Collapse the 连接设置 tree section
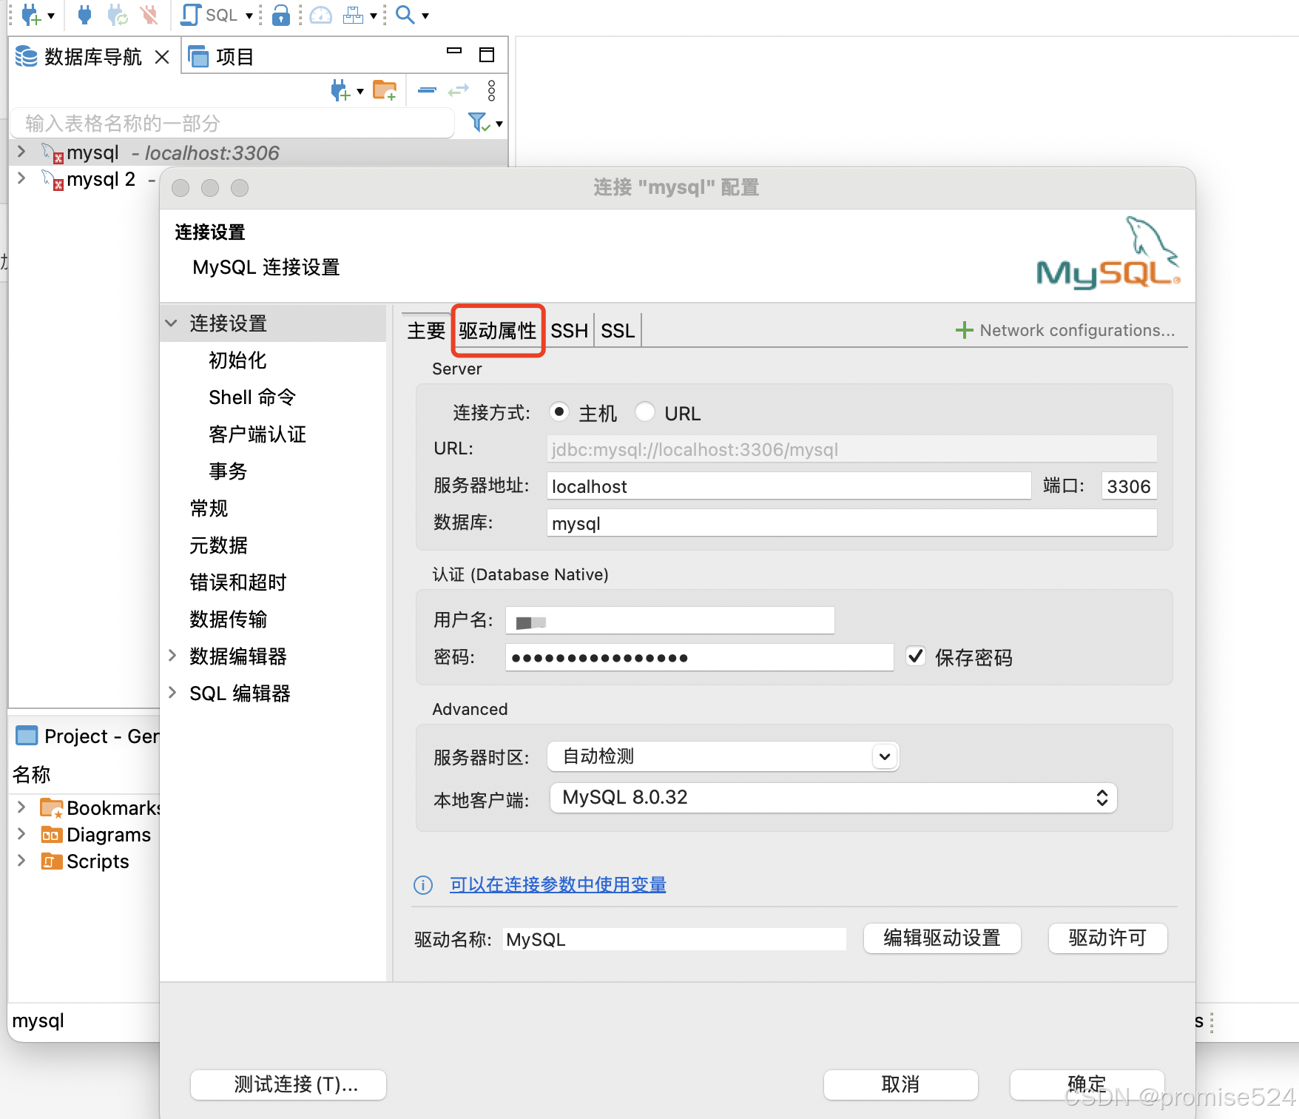Viewport: 1299px width, 1119px height. pos(172,323)
